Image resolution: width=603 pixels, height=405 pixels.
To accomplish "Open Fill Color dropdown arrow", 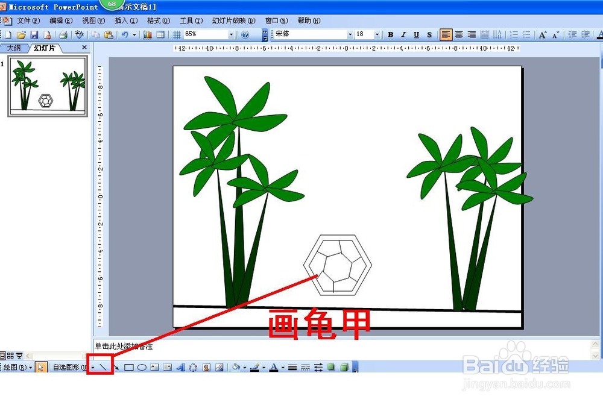I will [x=245, y=368].
